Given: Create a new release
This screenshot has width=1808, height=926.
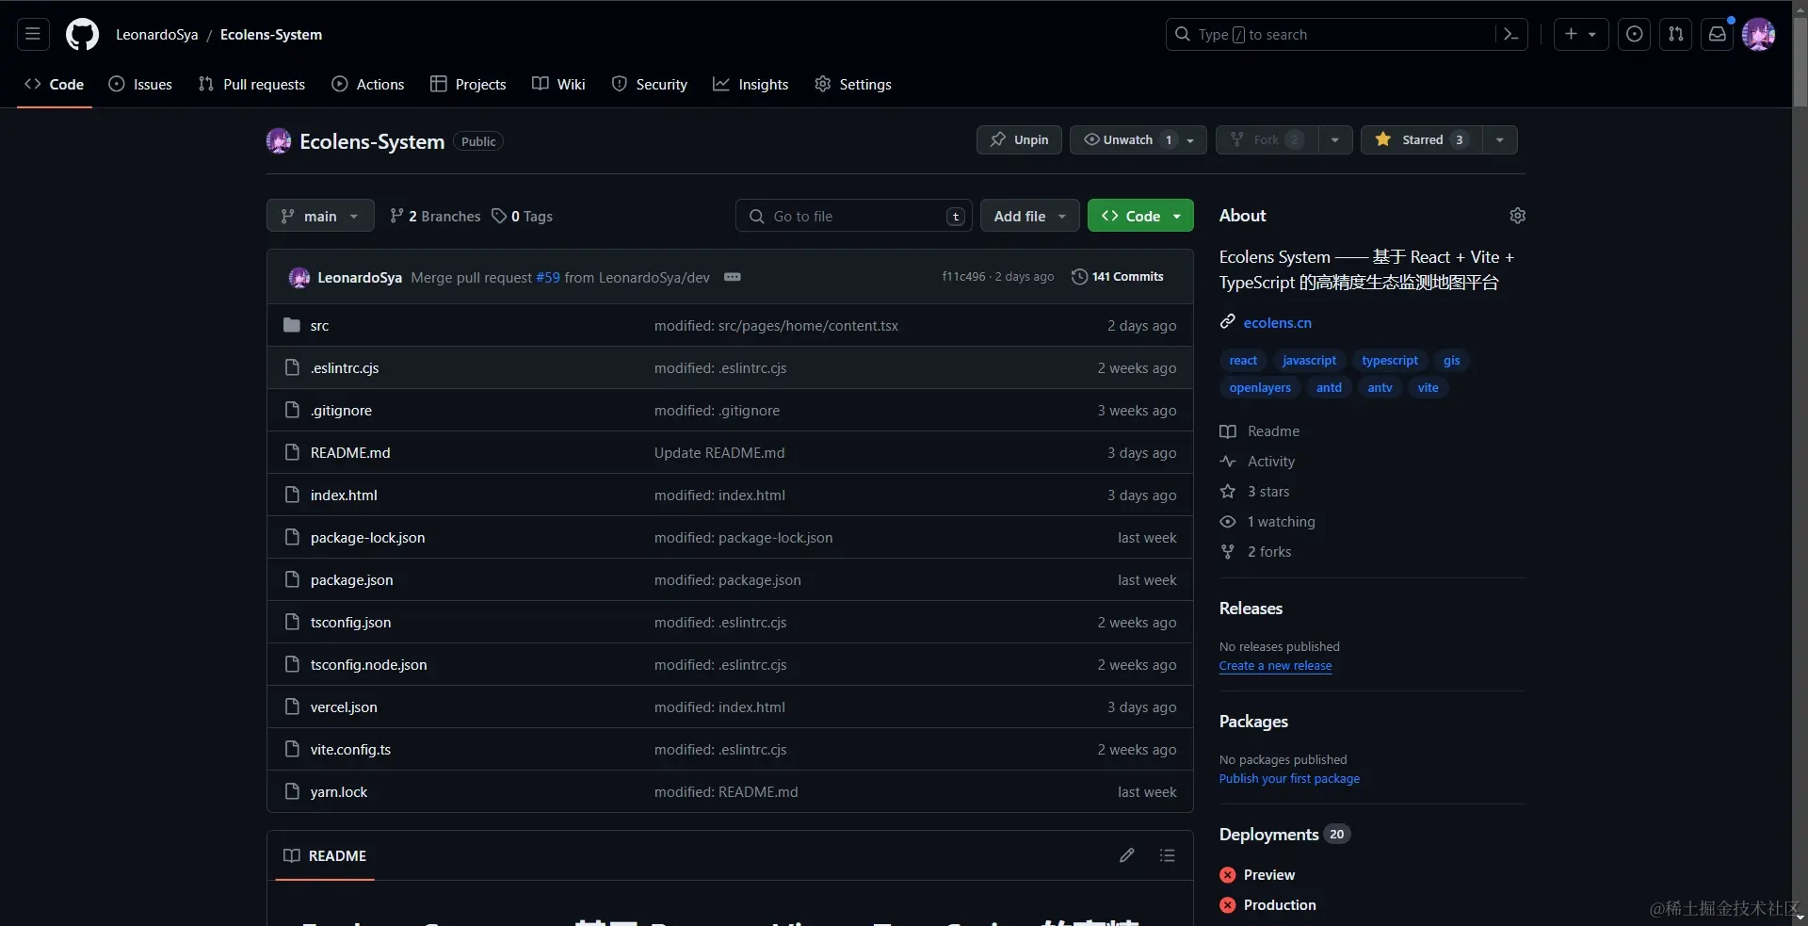Looking at the screenshot, I should pyautogui.click(x=1275, y=666).
